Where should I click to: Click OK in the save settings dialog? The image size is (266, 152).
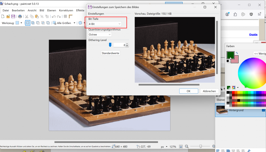189,91
